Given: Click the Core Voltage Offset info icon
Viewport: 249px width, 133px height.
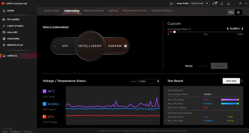Looking at the screenshot, I should tap(190, 29).
